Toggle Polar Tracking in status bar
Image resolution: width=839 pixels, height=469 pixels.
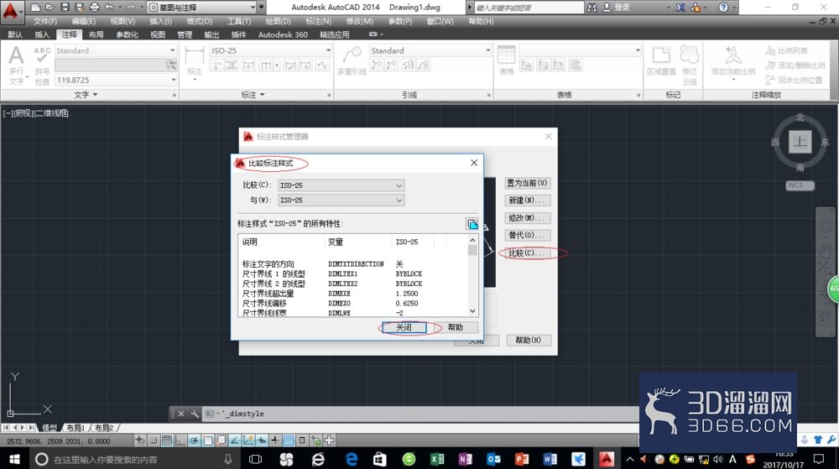194,440
